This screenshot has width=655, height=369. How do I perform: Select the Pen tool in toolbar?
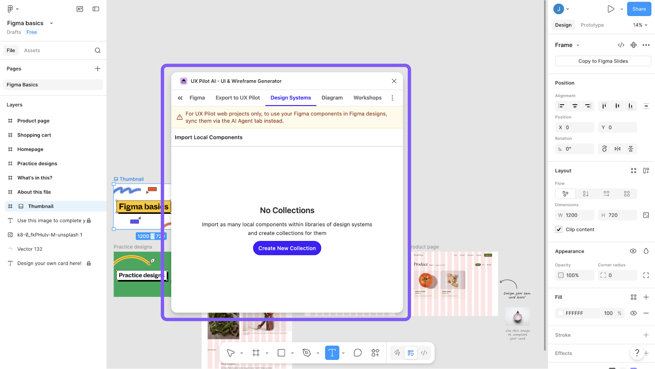click(x=307, y=353)
